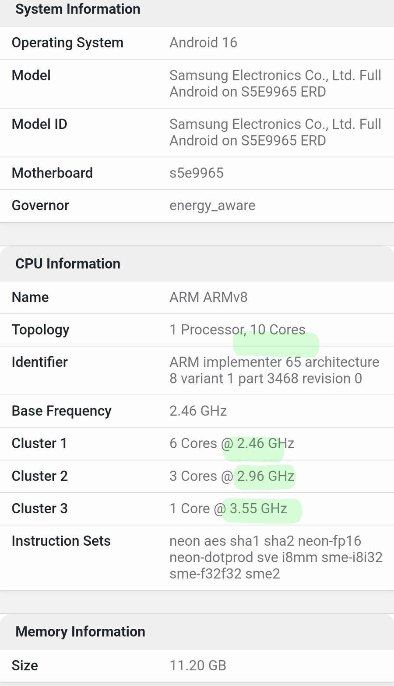Select the 3 Cores @ 2.96 GHz value
Screen dimensions: 394x686
click(x=232, y=476)
